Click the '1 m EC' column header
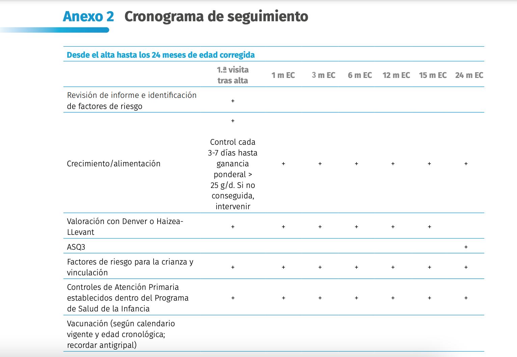 click(283, 75)
